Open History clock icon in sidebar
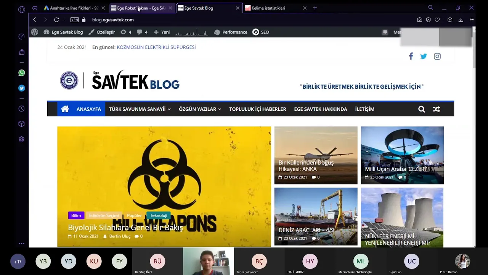This screenshot has height=275, width=488. (x=22, y=109)
